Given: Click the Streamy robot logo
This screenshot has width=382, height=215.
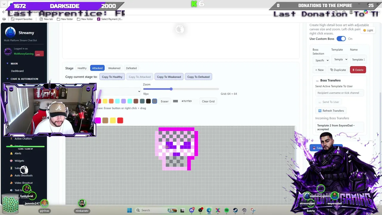Looking at the screenshot, I should [x=10, y=32].
